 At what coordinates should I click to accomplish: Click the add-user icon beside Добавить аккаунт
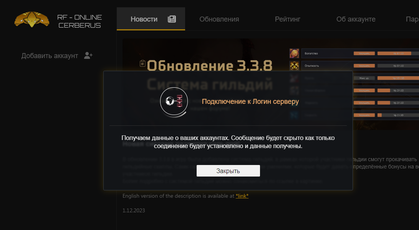tap(88, 55)
